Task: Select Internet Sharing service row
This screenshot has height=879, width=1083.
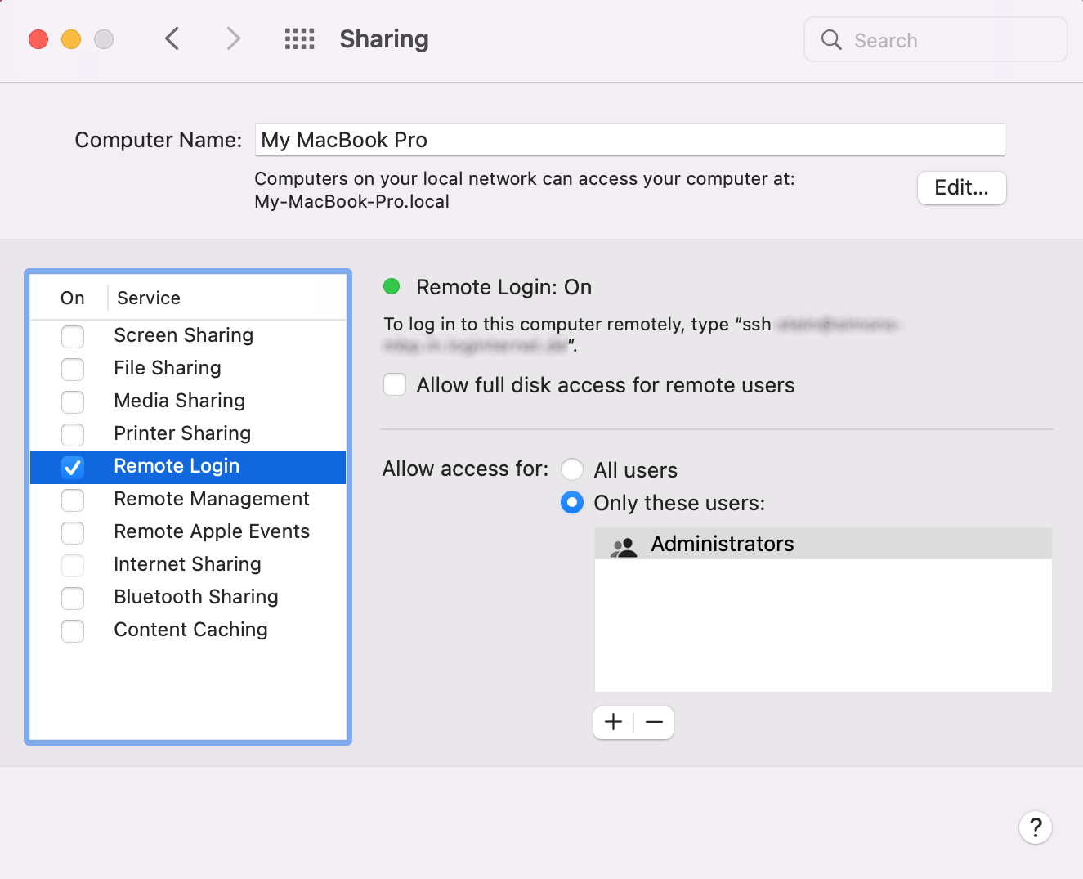Action: [x=188, y=564]
